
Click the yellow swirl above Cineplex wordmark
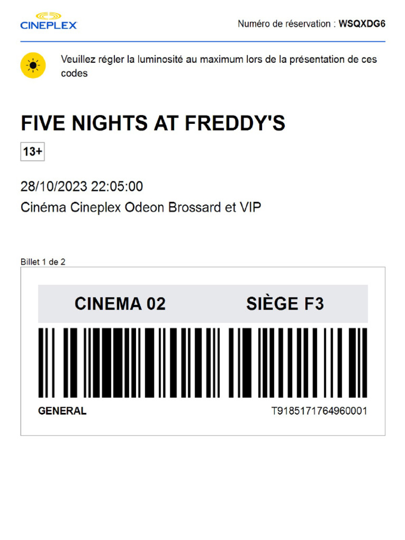pyautogui.click(x=49, y=16)
